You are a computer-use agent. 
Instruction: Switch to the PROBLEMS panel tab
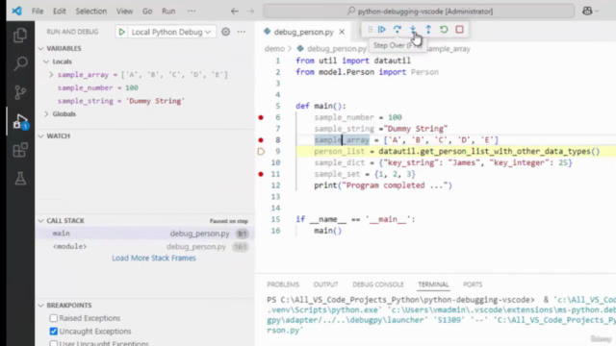pos(283,284)
